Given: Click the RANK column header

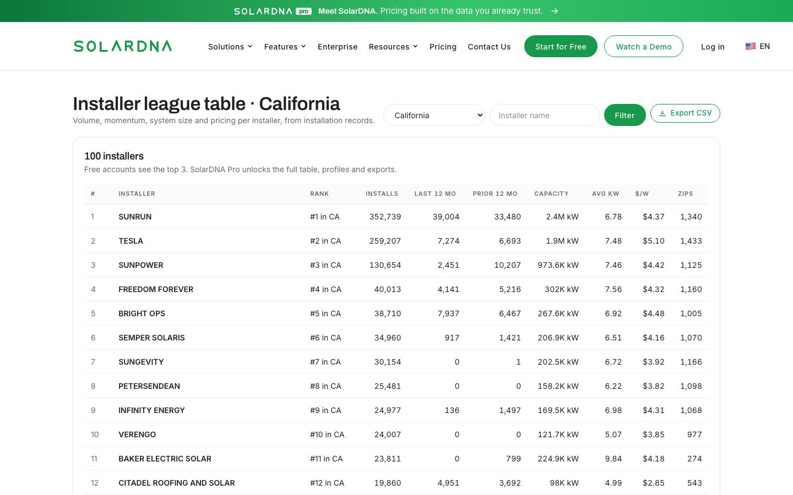Looking at the screenshot, I should (319, 194).
